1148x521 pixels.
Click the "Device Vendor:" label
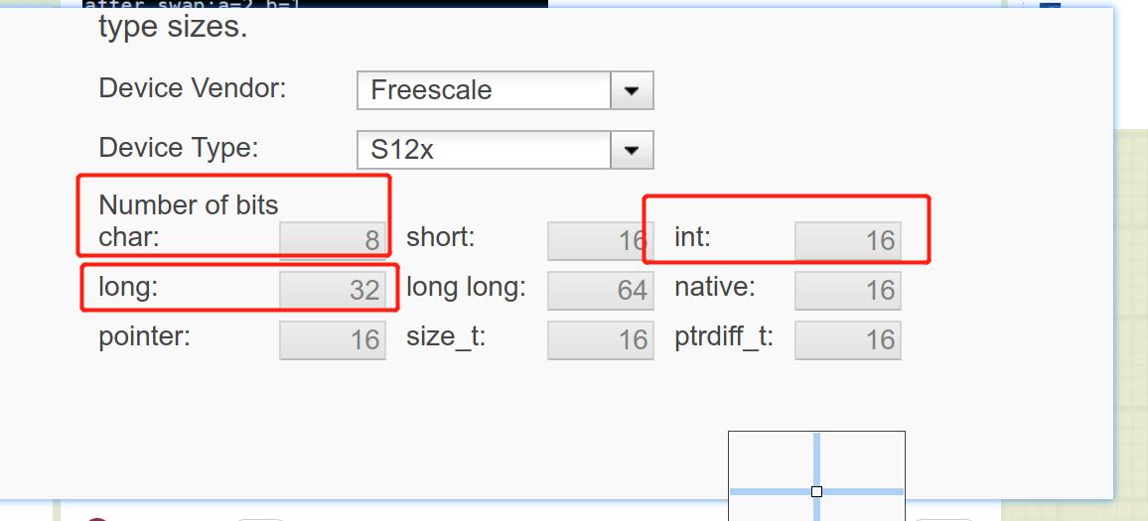193,87
